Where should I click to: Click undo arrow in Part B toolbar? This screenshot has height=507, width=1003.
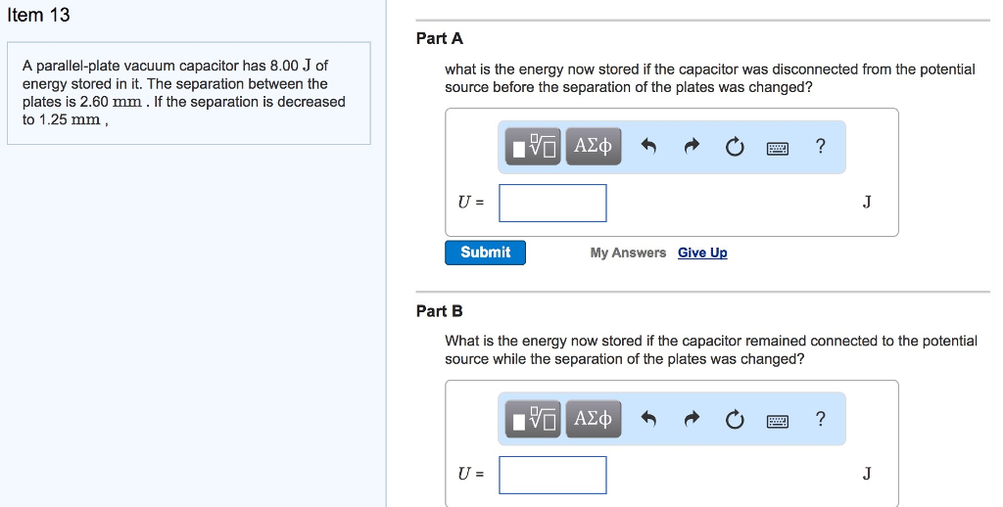pyautogui.click(x=647, y=420)
